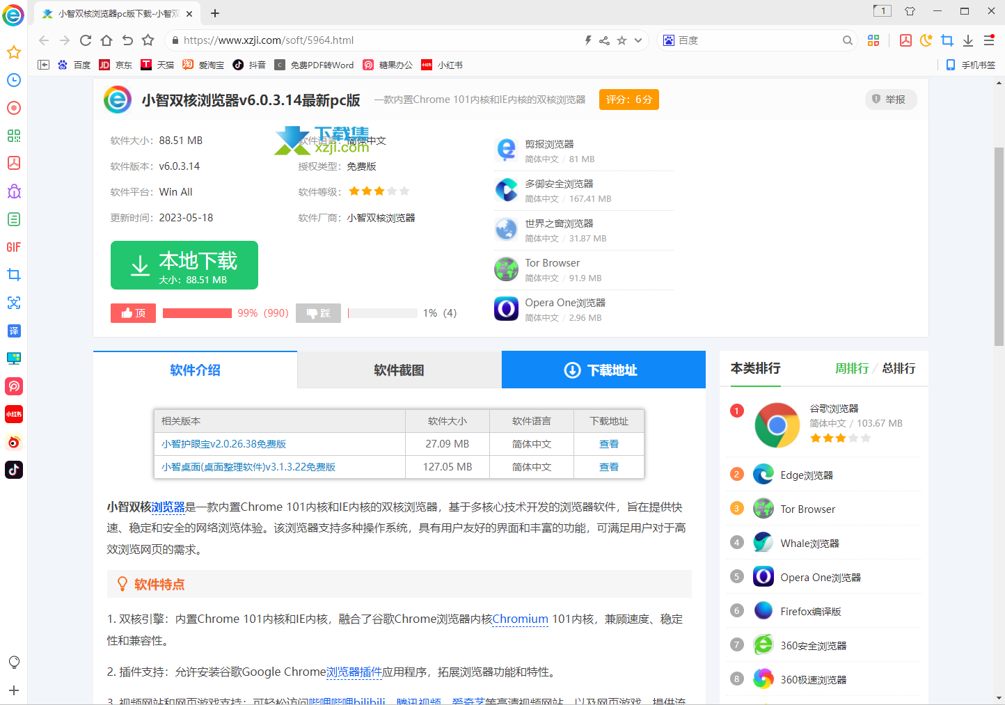1005x705 pixels.
Task: Click the 浏览器插件 inline link
Action: point(354,672)
